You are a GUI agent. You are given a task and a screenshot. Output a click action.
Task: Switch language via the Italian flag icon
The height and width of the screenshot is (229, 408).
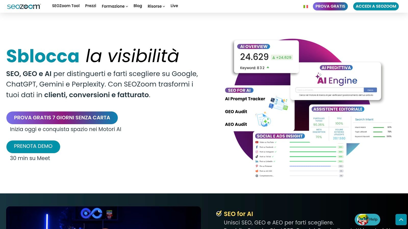306,7
